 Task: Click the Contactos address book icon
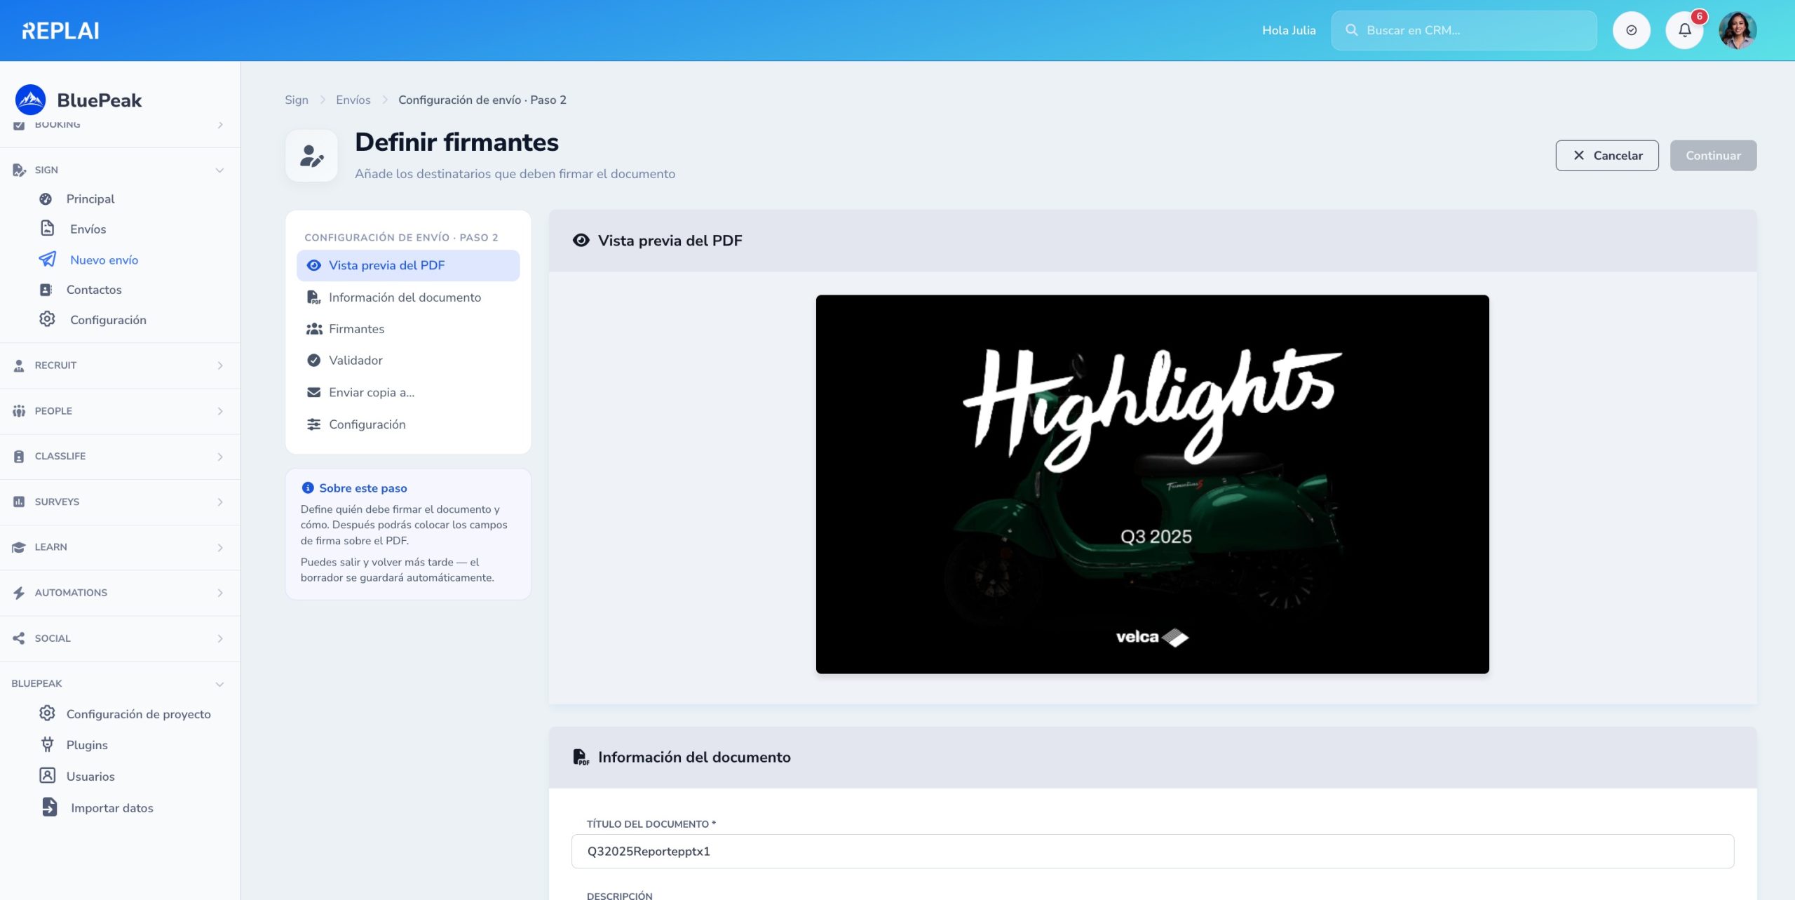point(46,290)
